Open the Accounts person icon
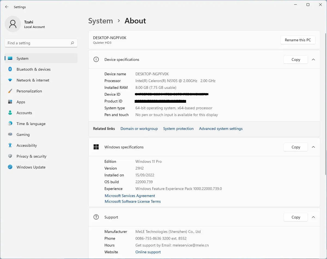 point(10,113)
